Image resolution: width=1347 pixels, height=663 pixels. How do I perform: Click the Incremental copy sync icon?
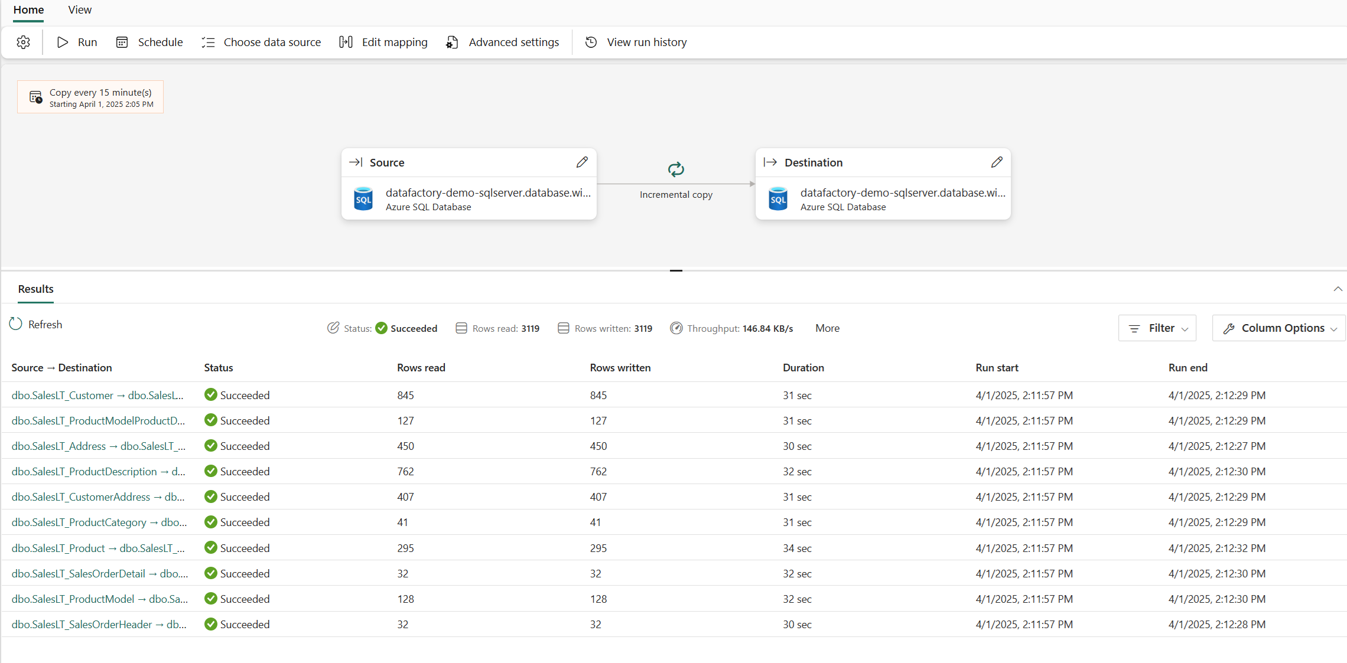(x=676, y=169)
